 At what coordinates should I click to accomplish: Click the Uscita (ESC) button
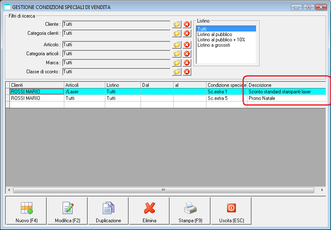pyautogui.click(x=231, y=211)
